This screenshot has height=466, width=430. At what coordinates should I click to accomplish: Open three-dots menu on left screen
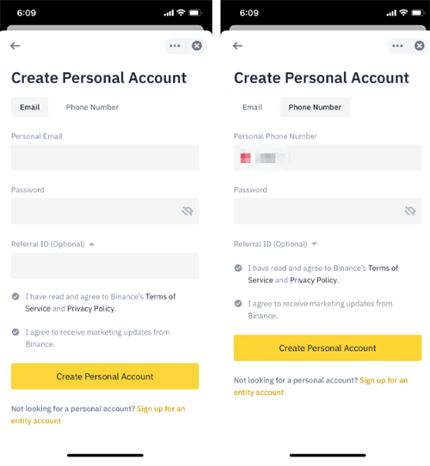pyautogui.click(x=175, y=45)
